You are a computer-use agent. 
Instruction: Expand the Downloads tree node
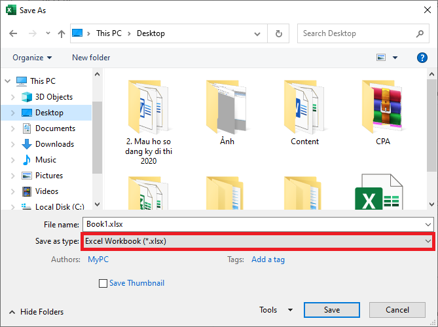[x=12, y=144]
